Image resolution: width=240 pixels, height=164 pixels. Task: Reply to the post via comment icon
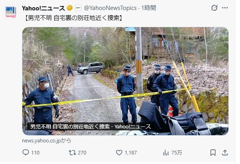pos(26,152)
